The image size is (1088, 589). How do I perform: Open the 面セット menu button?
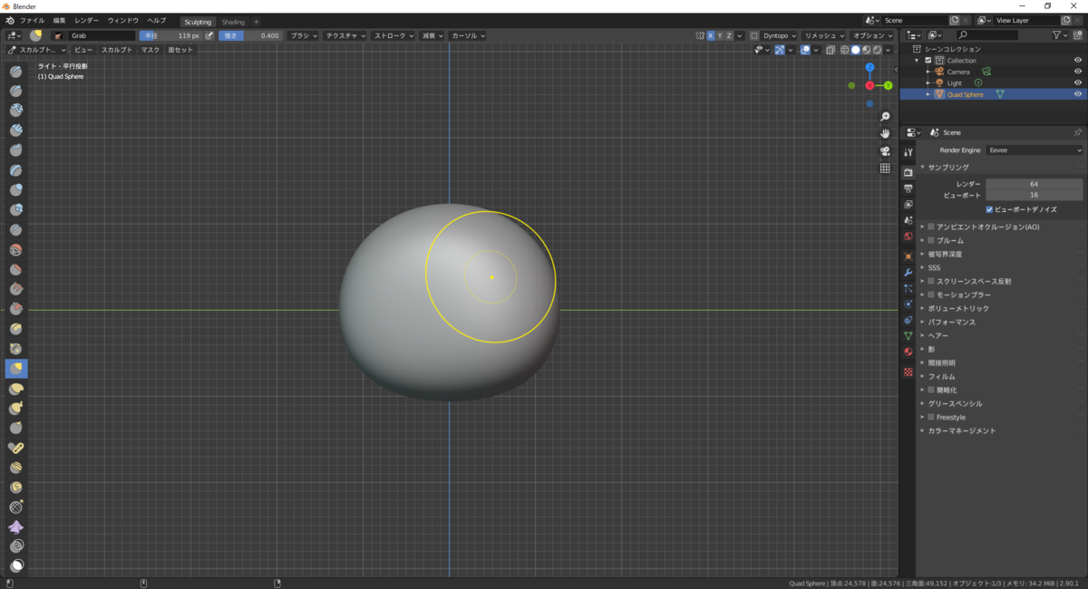click(180, 50)
